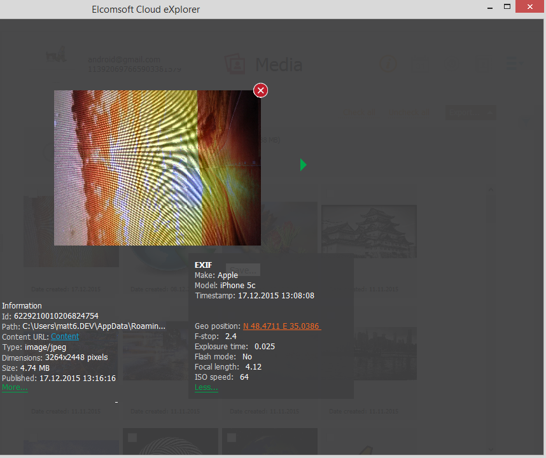546x458 pixels.
Task: Open the dimmed dropdown below the header
Action: click(x=470, y=113)
